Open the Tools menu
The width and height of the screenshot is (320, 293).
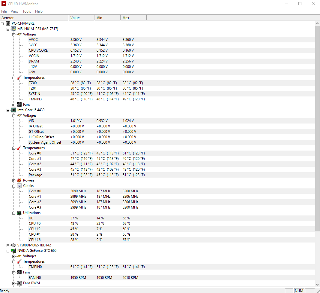tap(27, 11)
